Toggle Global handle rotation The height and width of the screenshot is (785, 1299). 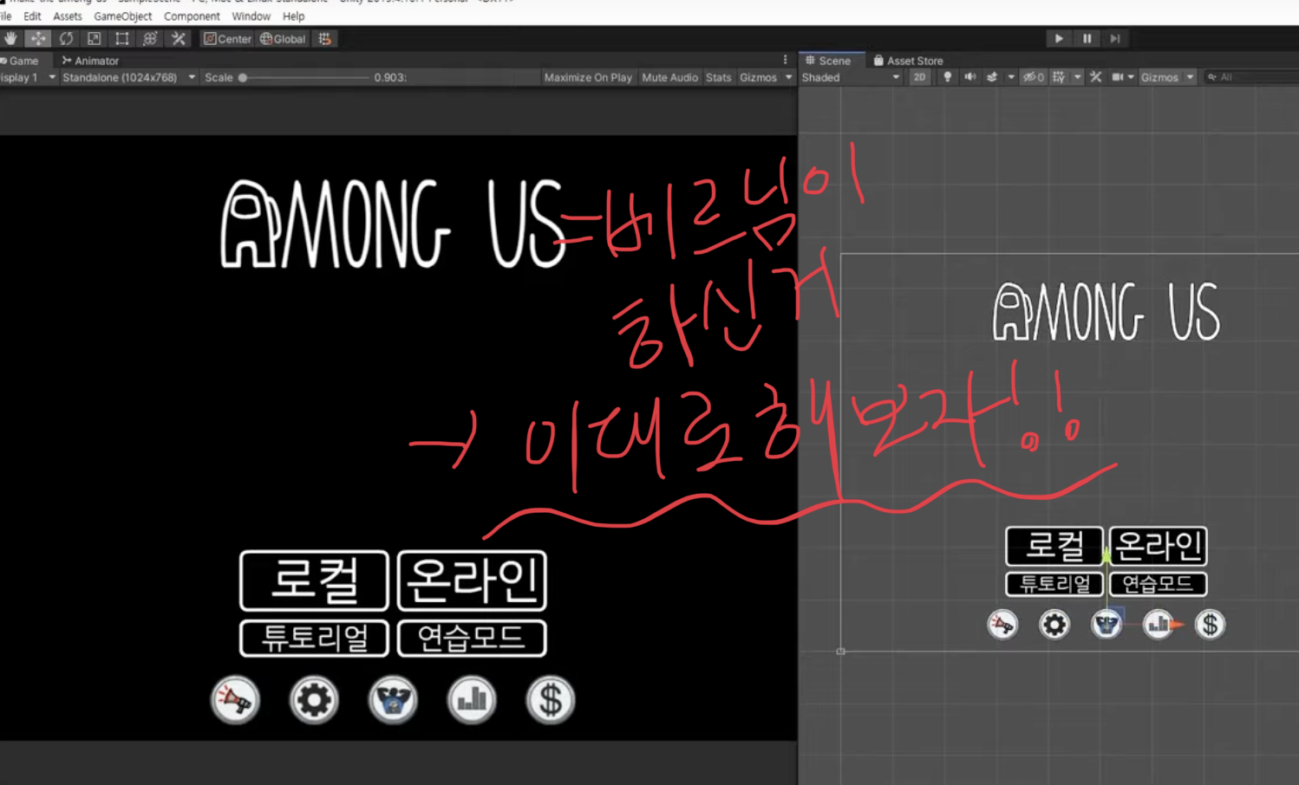click(x=283, y=38)
